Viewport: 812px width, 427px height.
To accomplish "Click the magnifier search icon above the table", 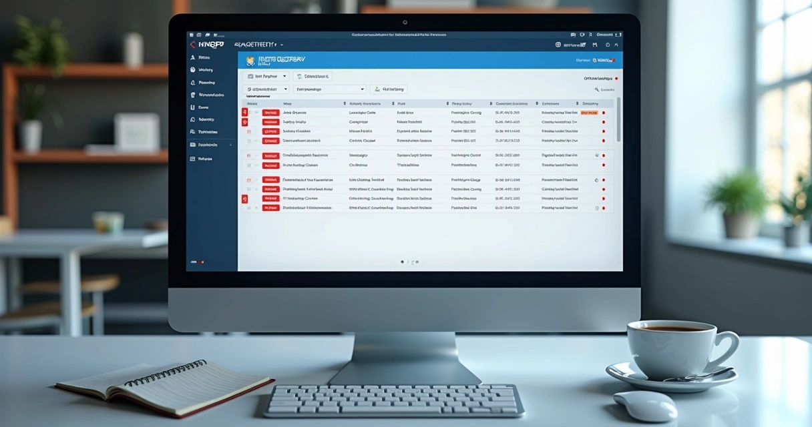I will 598,89.
